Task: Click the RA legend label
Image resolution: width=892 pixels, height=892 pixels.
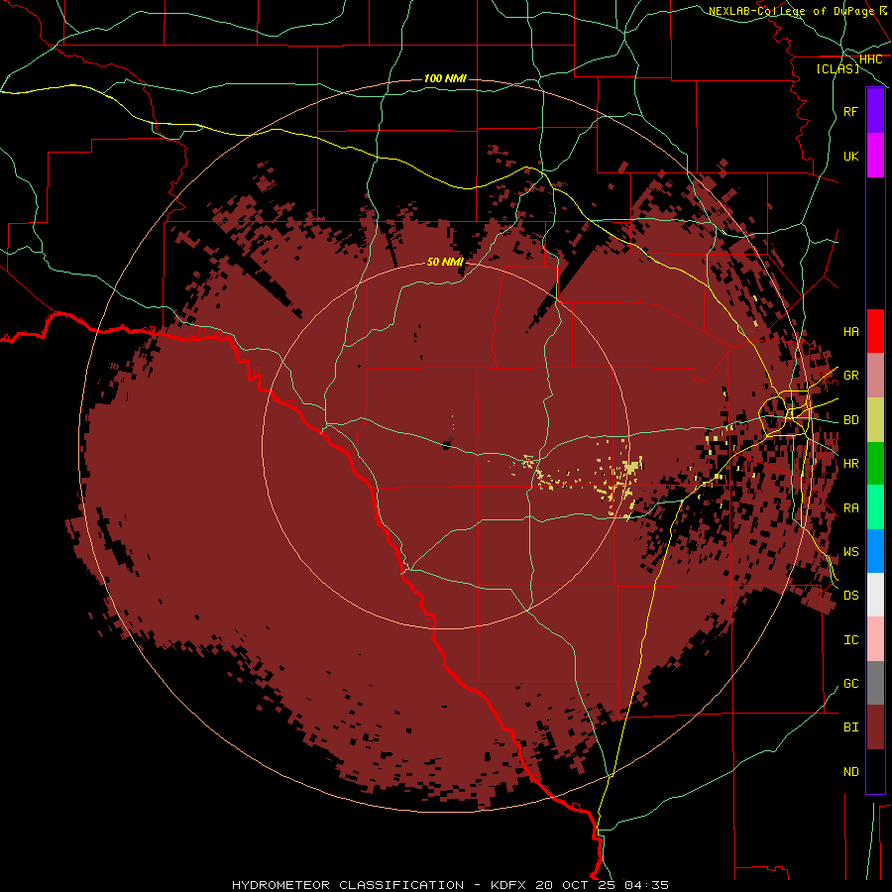Action: tap(851, 508)
